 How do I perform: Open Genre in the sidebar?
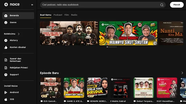pyautogui.click(x=18, y=23)
